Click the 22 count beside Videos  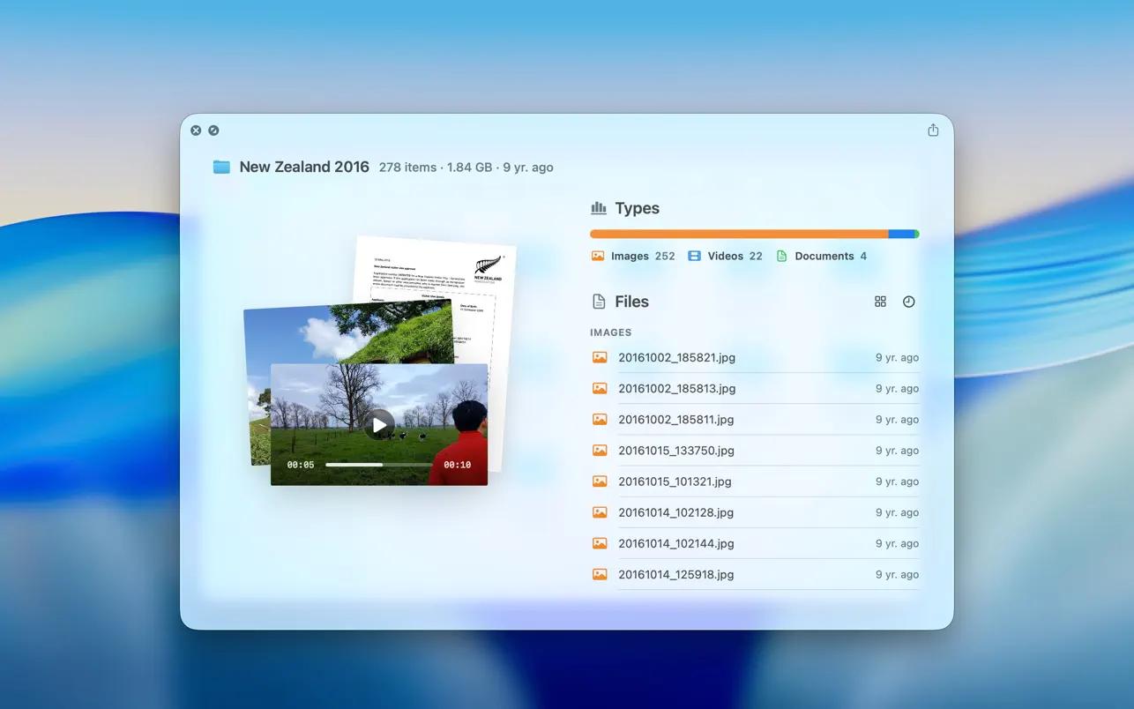756,256
